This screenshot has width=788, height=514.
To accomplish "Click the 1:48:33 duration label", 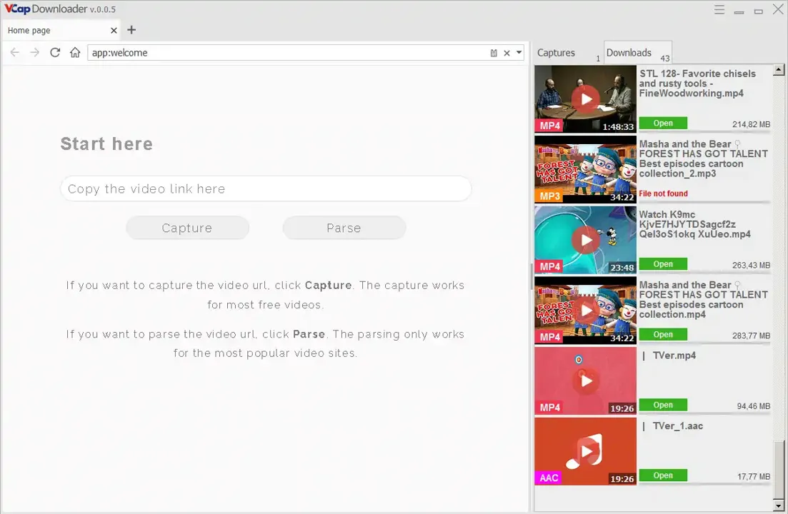I will (x=618, y=127).
